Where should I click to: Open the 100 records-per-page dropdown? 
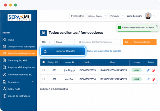pyautogui.click(x=46, y=42)
